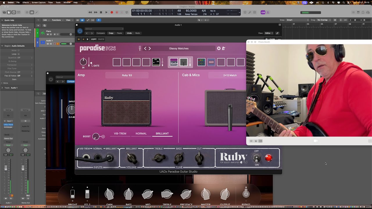Image resolution: width=372 pixels, height=209 pixels.
Task: Select the BRILLIANT input channel
Action: coord(162,134)
